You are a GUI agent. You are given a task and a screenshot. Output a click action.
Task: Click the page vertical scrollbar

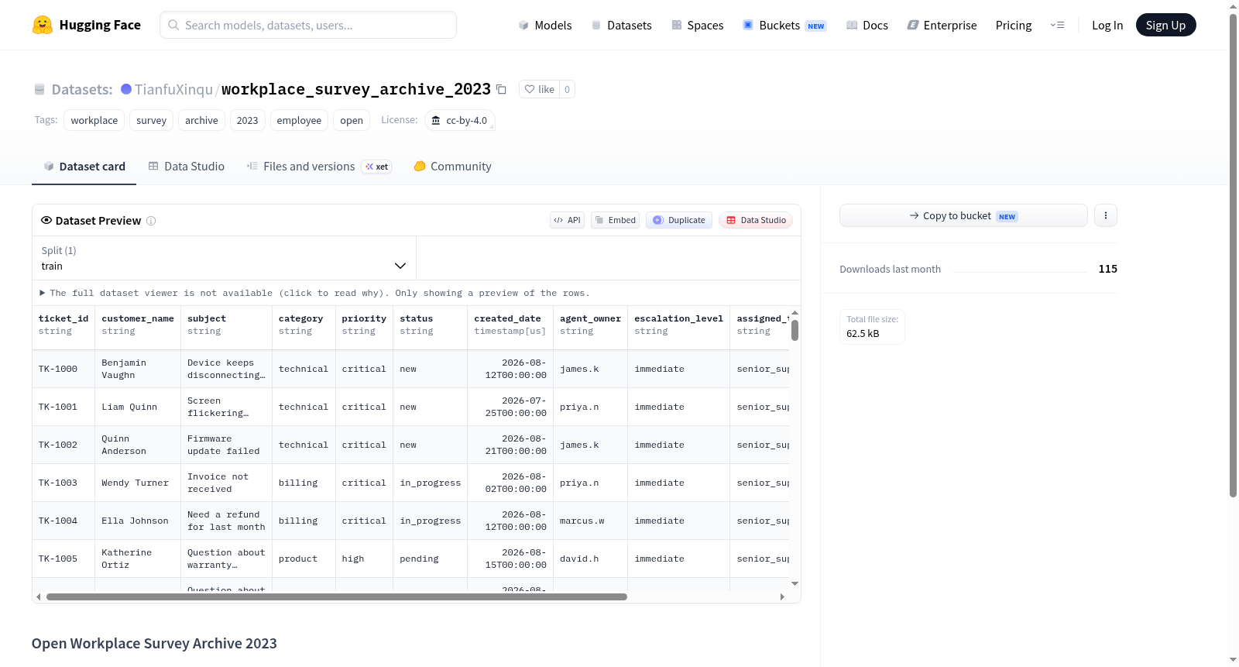click(1234, 256)
